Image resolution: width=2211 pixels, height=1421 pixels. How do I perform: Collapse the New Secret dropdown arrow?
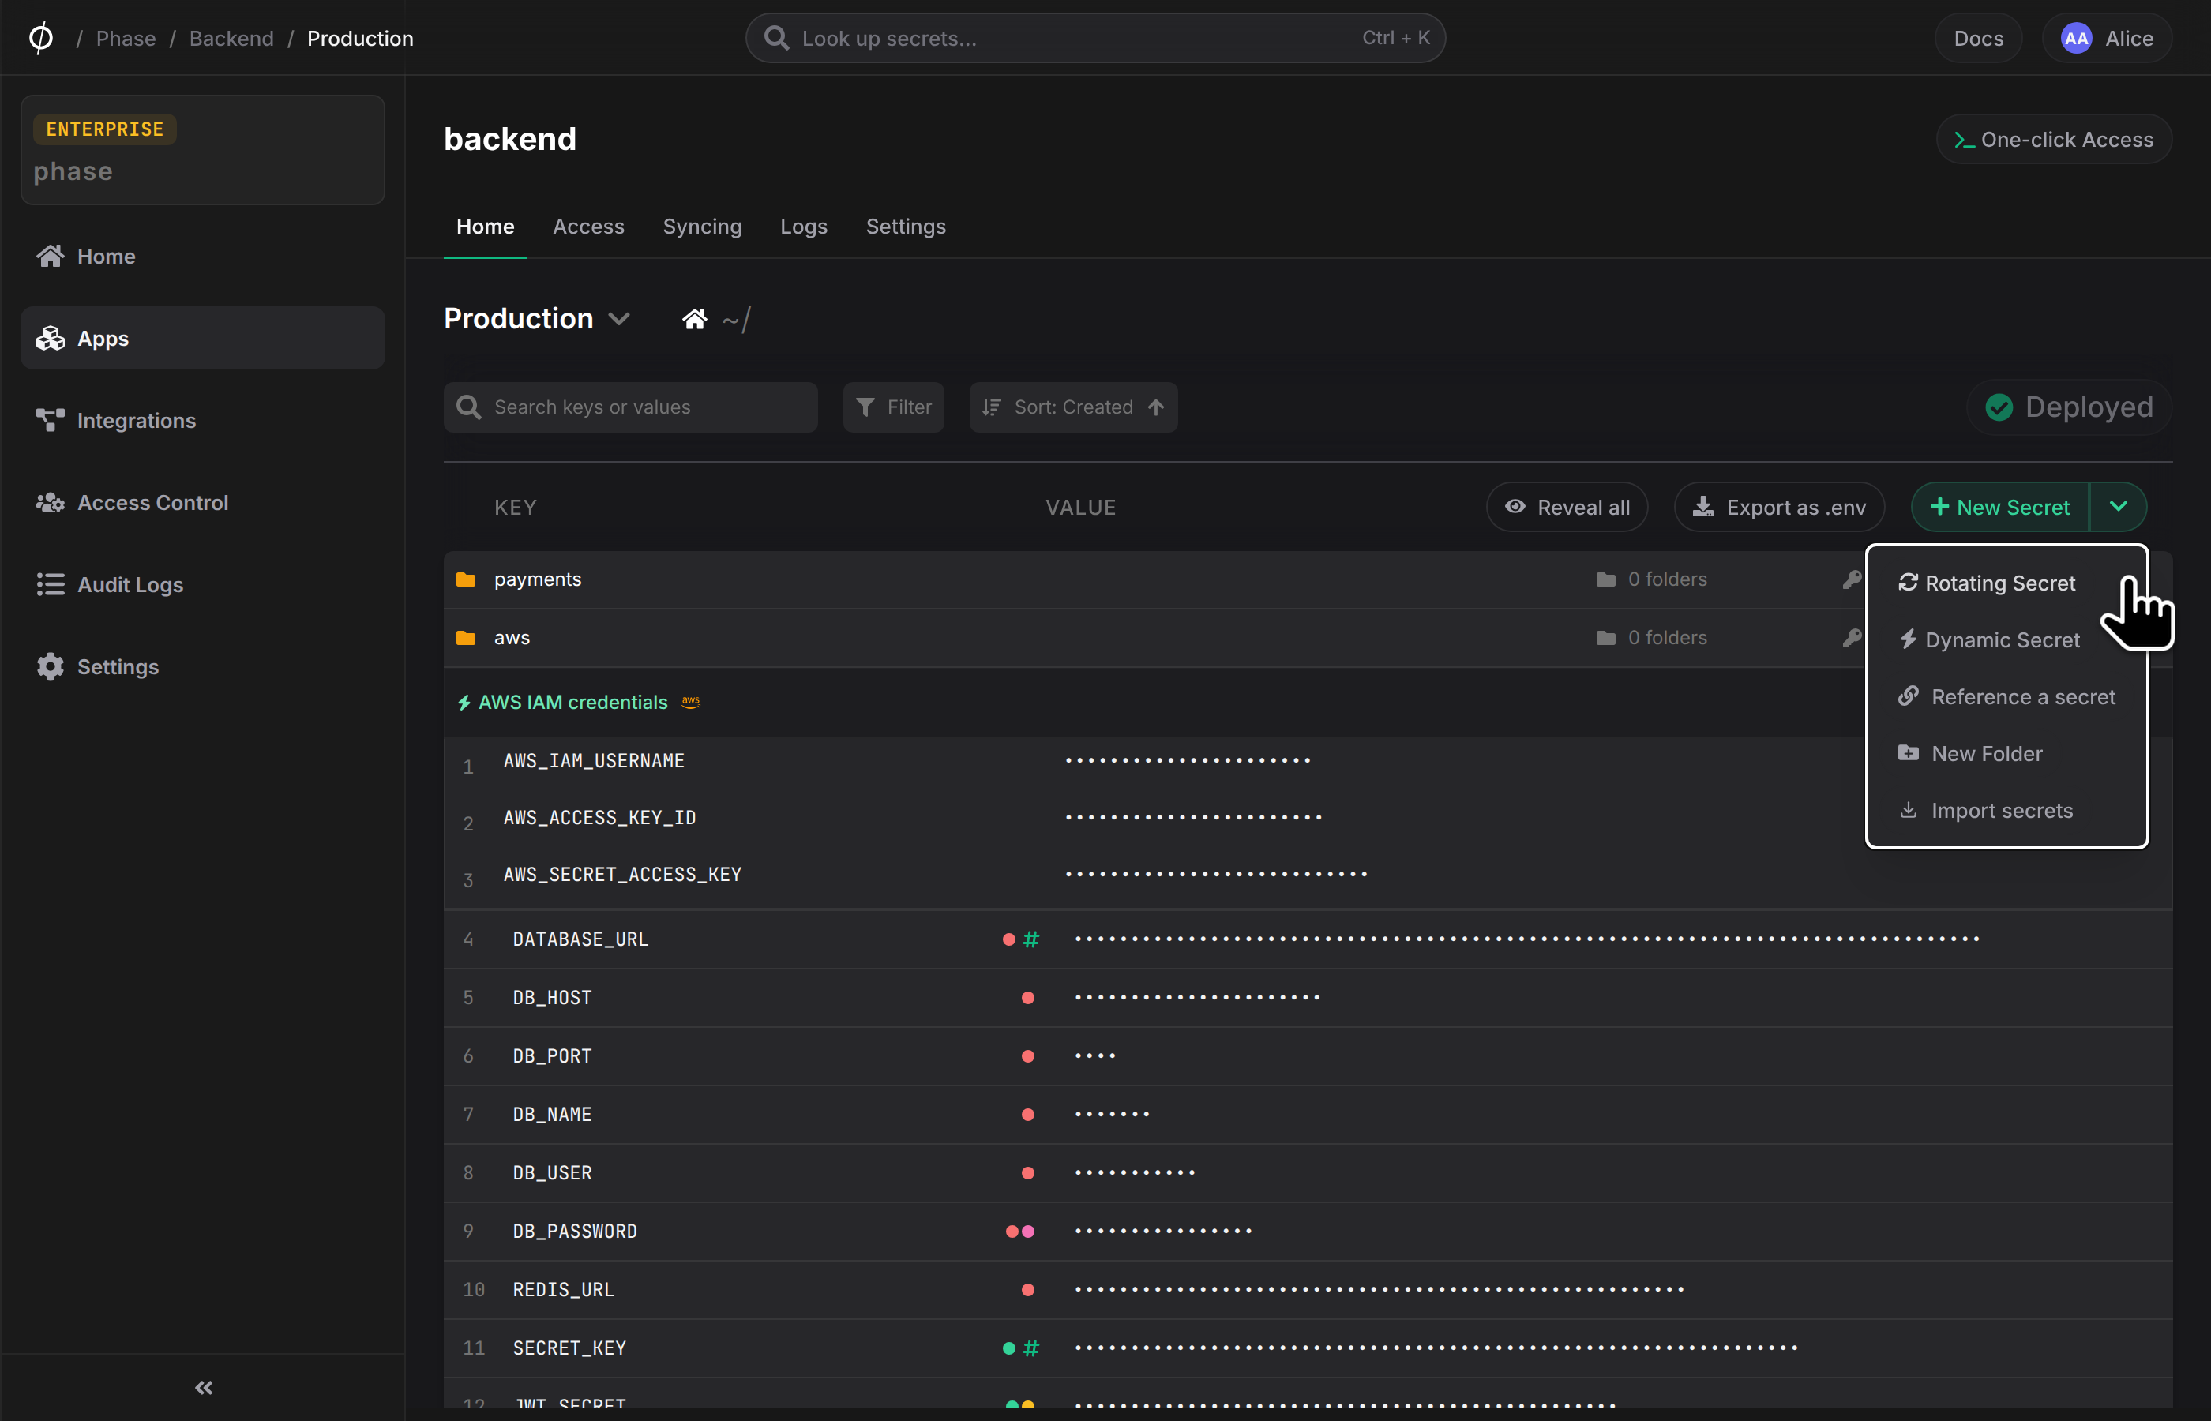(2118, 507)
